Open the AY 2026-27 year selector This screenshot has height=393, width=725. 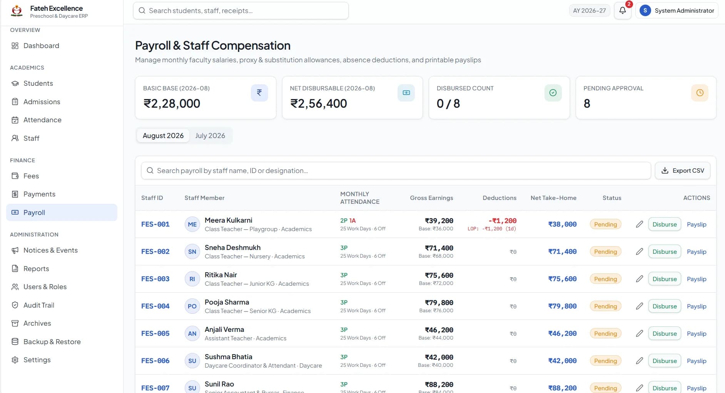pyautogui.click(x=589, y=11)
